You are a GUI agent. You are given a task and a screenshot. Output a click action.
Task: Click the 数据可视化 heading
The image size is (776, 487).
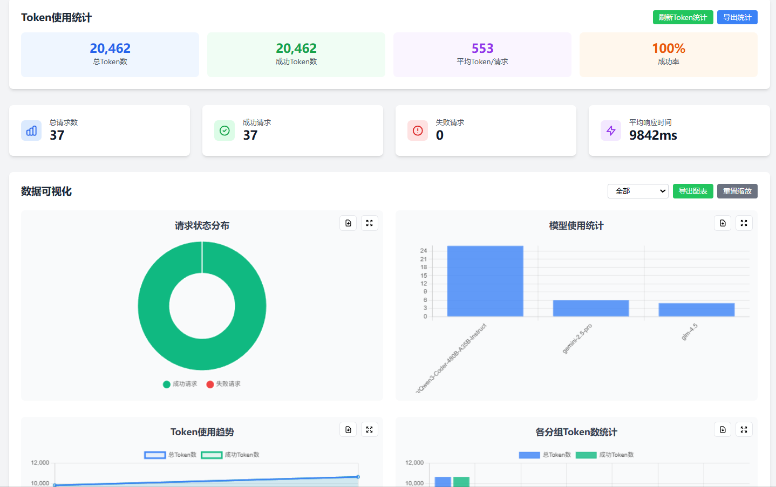point(46,191)
